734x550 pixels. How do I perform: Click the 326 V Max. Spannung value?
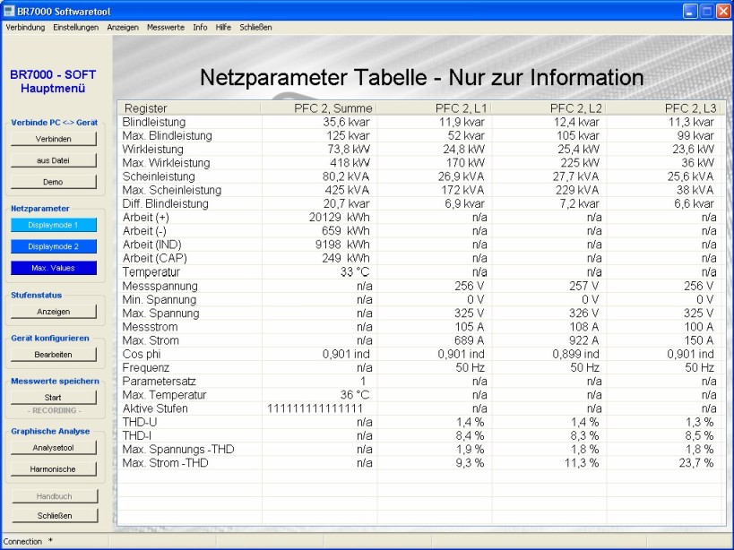click(583, 313)
